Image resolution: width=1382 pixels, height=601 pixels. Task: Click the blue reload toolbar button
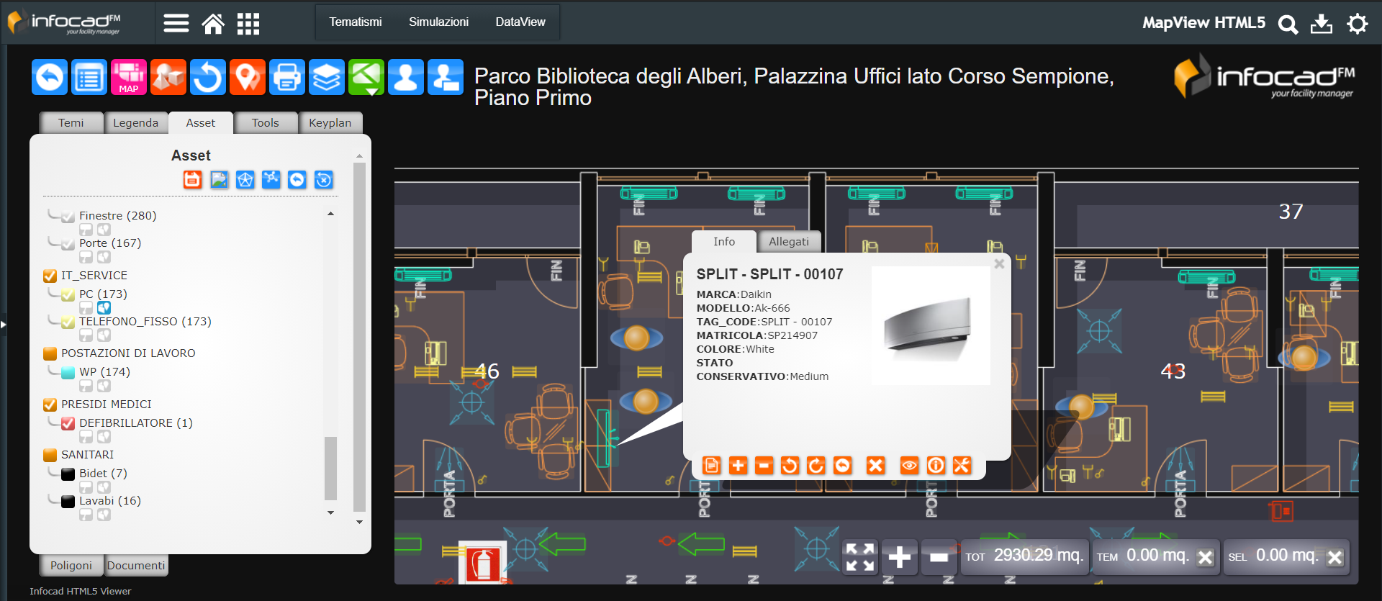[208, 77]
